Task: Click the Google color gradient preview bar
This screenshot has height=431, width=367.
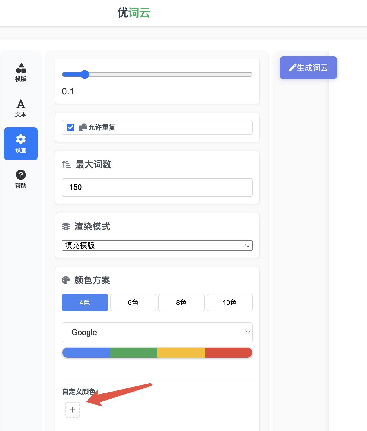Action: 157,352
